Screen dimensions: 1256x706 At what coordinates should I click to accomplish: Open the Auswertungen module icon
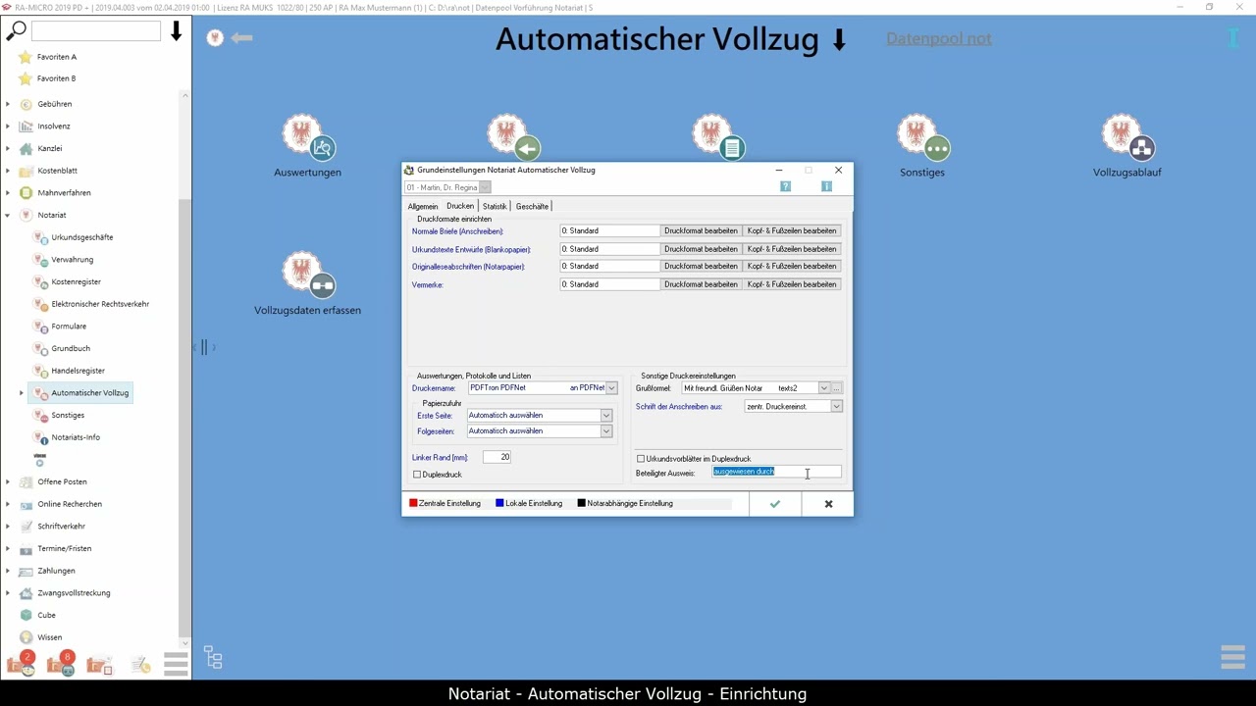tap(308, 137)
